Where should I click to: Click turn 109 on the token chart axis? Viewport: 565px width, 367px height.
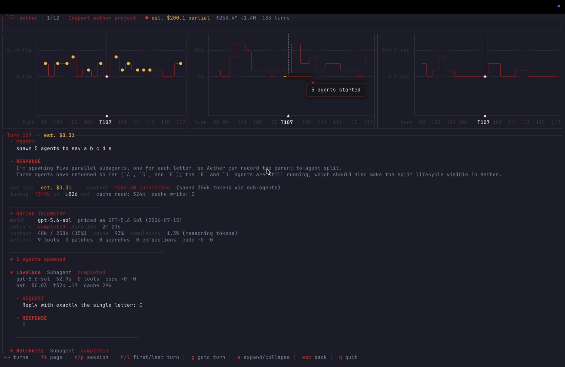click(122, 122)
